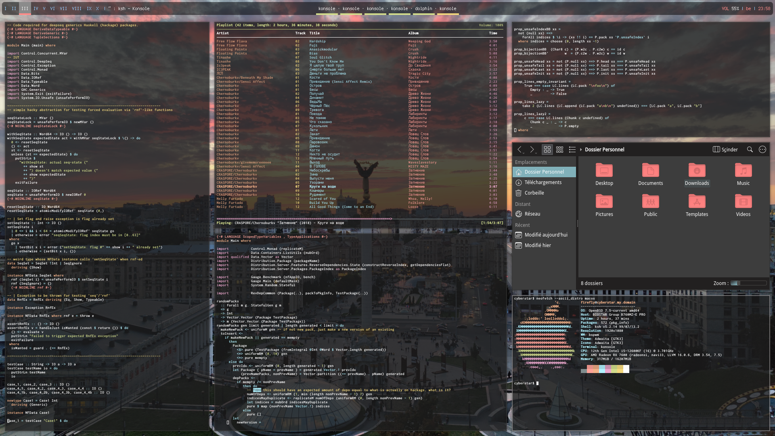Adjust the Dolphin Zoom slider
775x436 pixels.
(748, 283)
